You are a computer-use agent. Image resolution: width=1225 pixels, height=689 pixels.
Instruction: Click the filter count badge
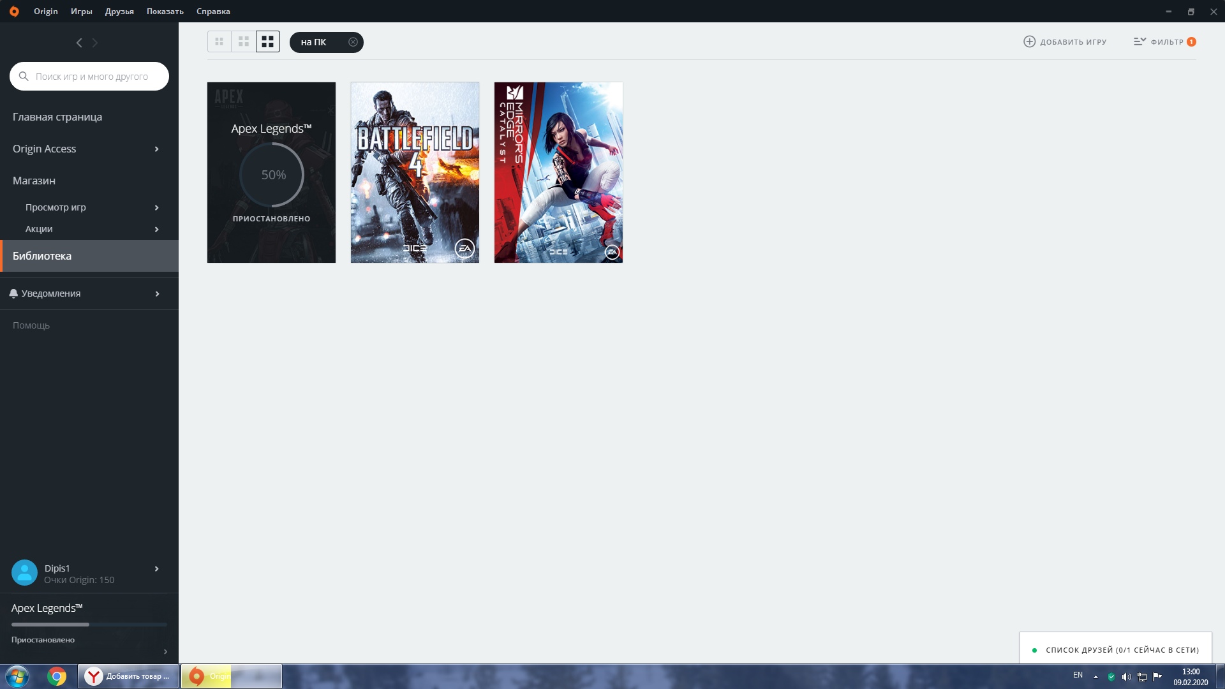click(x=1191, y=42)
